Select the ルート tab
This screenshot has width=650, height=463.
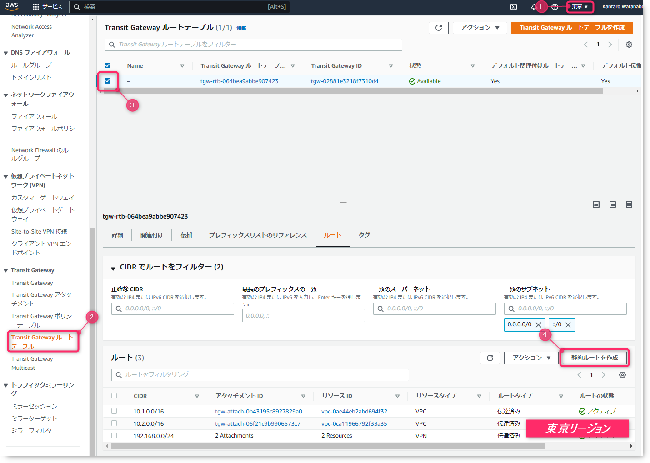point(332,235)
